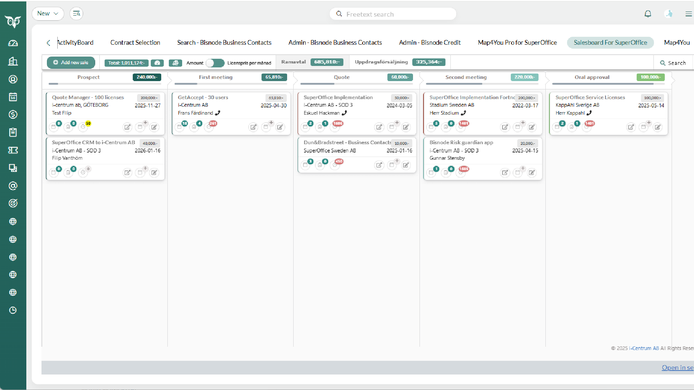Open the Email @ icon in the sidebar

click(x=13, y=186)
